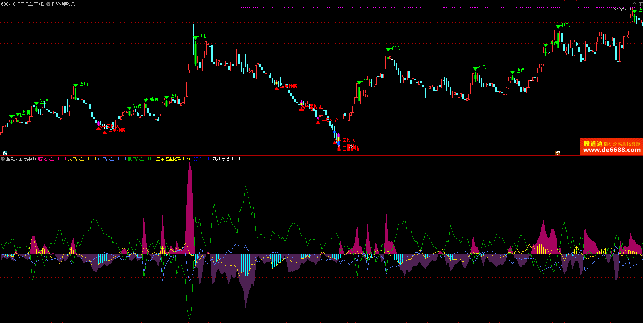
Task: Select the 超级资金 legend label
Action: [x=46, y=159]
